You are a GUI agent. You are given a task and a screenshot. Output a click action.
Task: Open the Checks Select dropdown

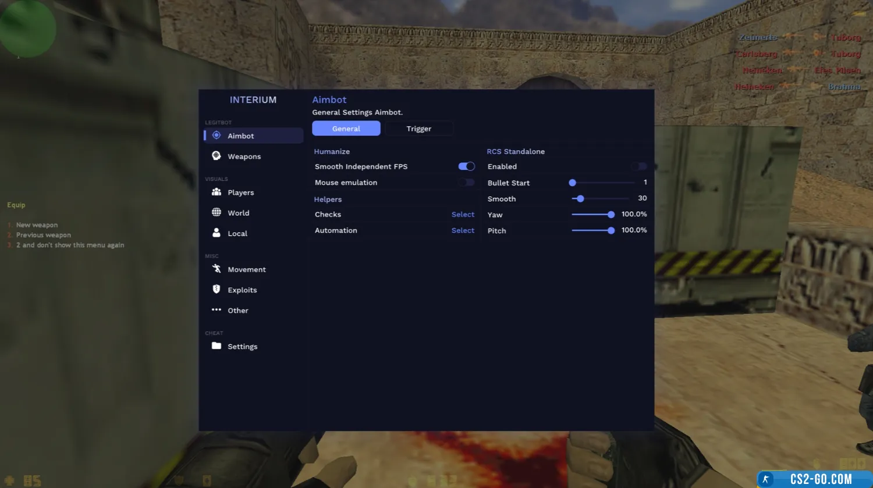pyautogui.click(x=463, y=215)
